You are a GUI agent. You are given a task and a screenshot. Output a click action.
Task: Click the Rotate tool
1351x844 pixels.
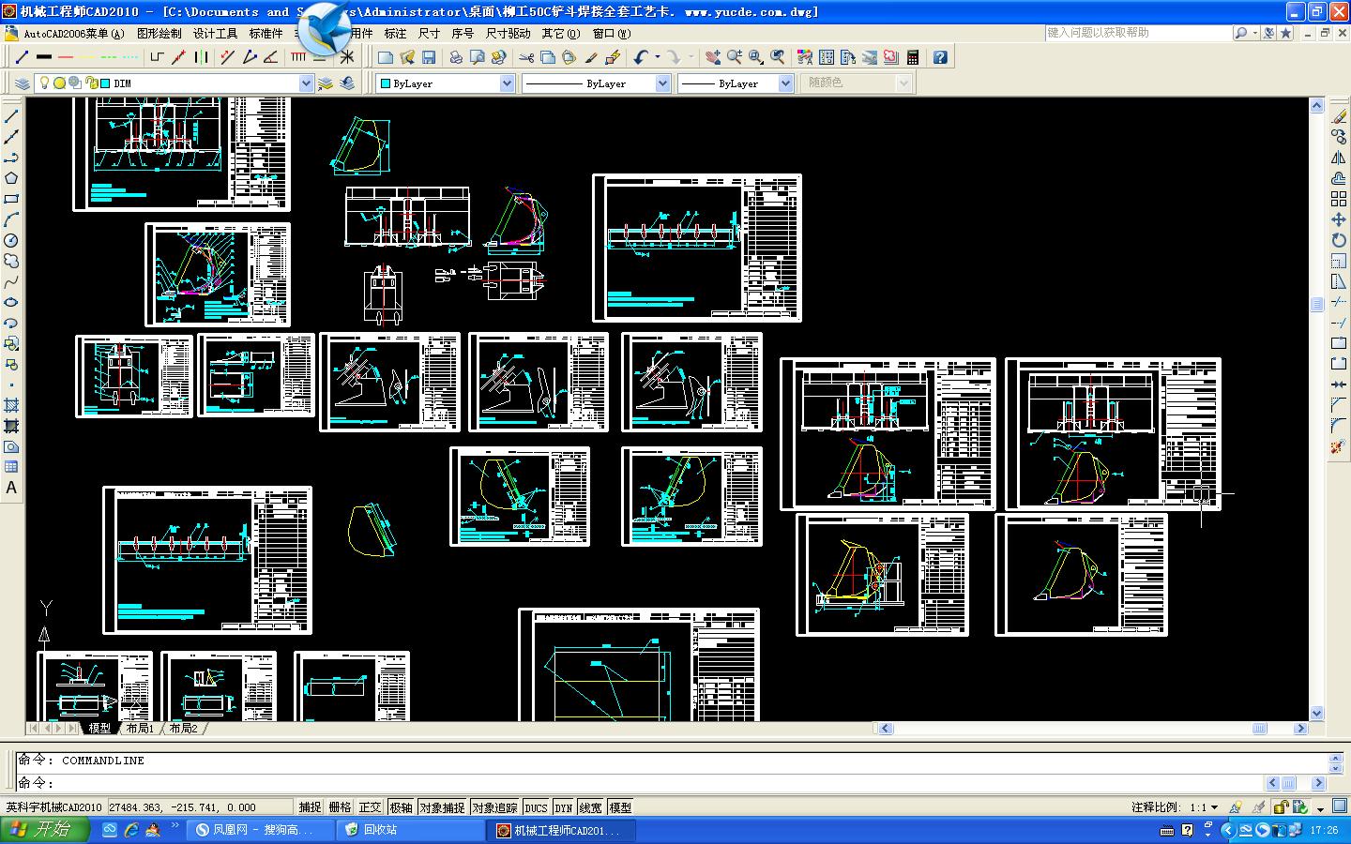(1339, 240)
